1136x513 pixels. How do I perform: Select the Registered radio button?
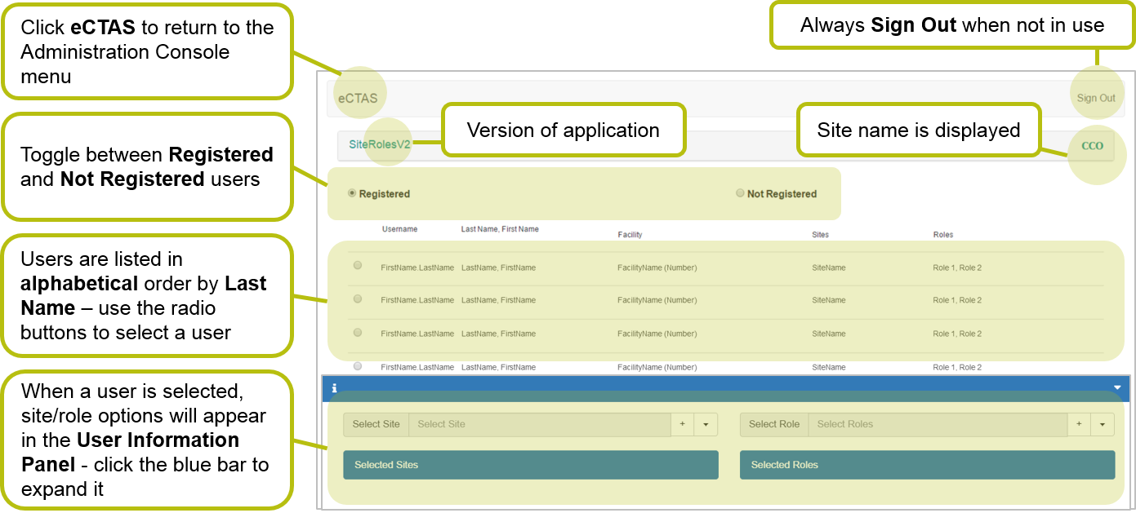tap(352, 193)
